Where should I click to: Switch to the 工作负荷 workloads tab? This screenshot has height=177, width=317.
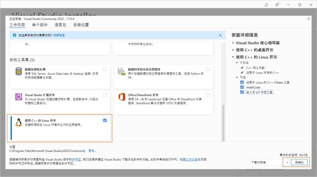(17, 25)
